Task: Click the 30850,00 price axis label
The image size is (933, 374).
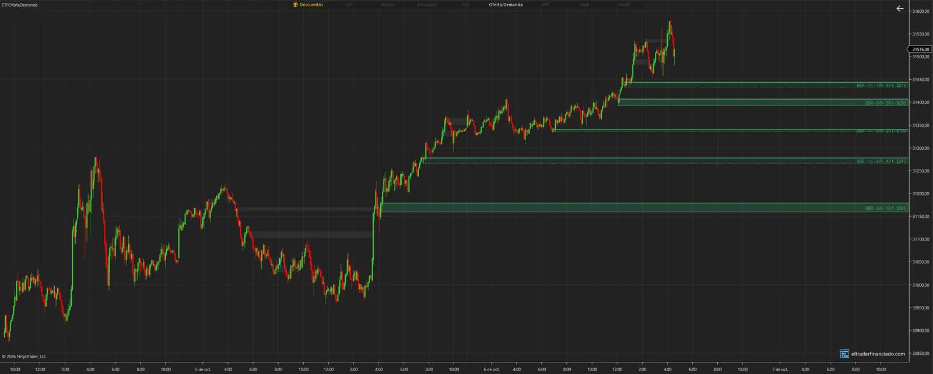Action: tap(921, 354)
